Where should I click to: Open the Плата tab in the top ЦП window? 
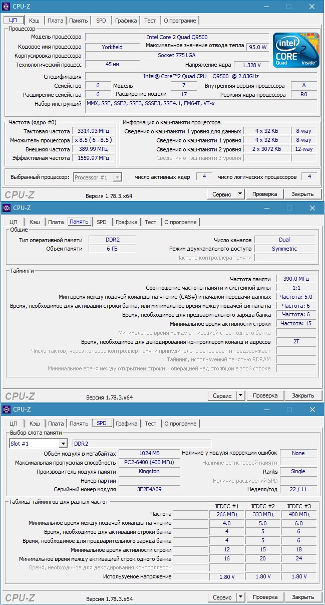tap(56, 21)
